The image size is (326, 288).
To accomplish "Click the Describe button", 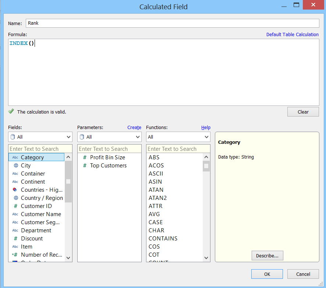I will [x=267, y=256].
